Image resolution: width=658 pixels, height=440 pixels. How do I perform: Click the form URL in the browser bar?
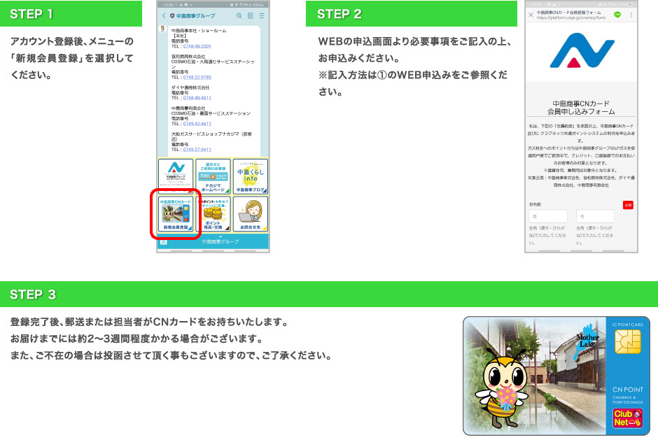[x=570, y=18]
